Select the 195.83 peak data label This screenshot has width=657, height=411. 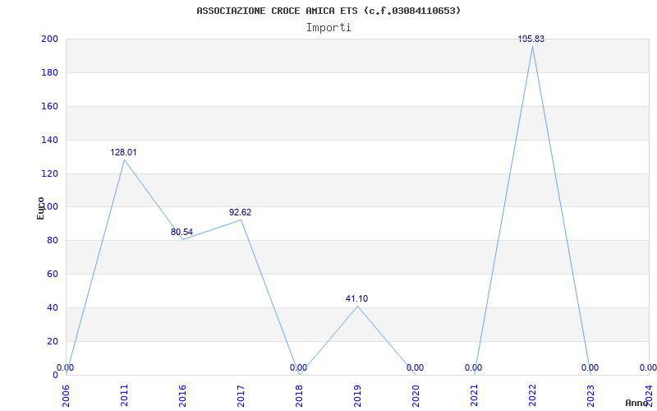531,39
